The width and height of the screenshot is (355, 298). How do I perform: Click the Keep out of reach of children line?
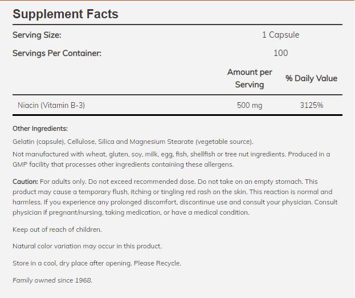pyautogui.click(x=57, y=229)
